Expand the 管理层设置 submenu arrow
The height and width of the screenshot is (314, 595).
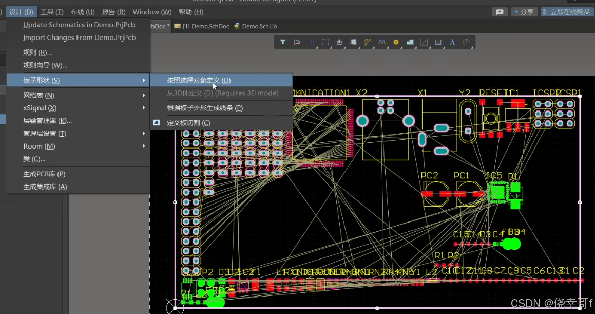click(x=143, y=133)
